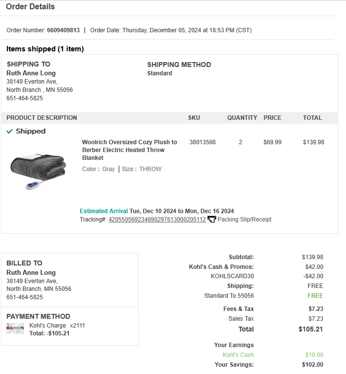The width and height of the screenshot is (346, 374).
Task: Click the Your Savings $102.00 amount
Action: click(x=312, y=364)
